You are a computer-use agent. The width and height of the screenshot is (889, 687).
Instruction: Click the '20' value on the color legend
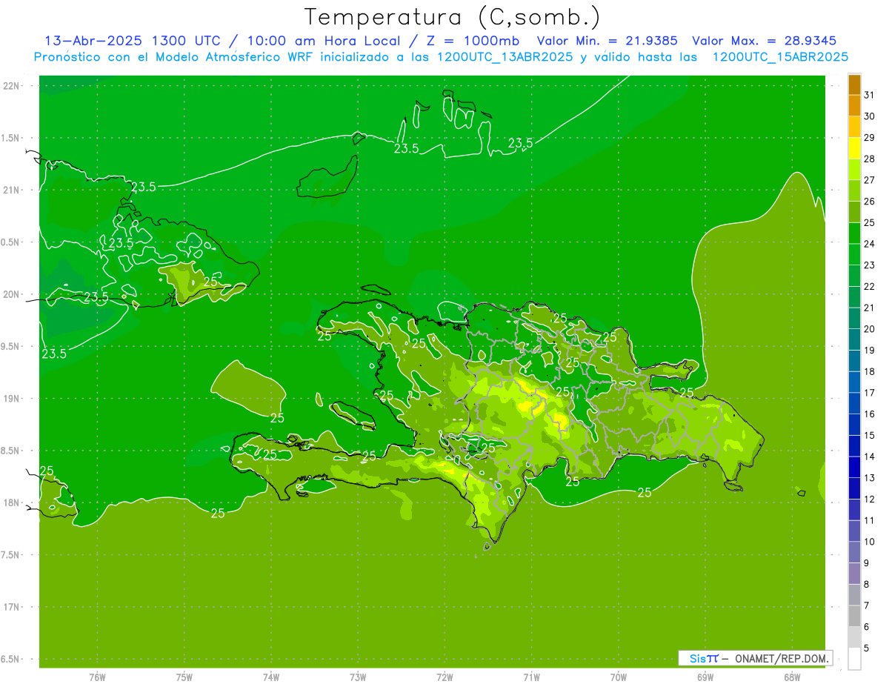point(869,329)
